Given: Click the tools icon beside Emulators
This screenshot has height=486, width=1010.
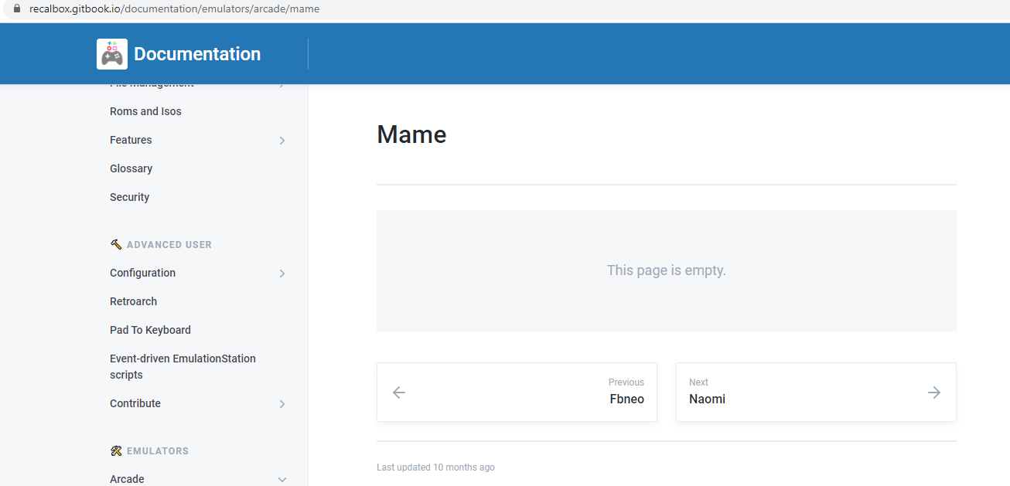Looking at the screenshot, I should (x=116, y=450).
